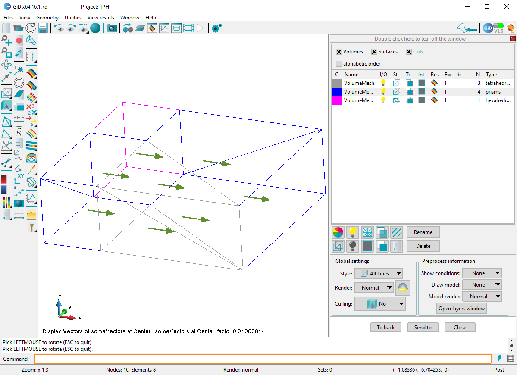The width and height of the screenshot is (517, 375).
Task: Click the open folder icon
Action: 19,28
